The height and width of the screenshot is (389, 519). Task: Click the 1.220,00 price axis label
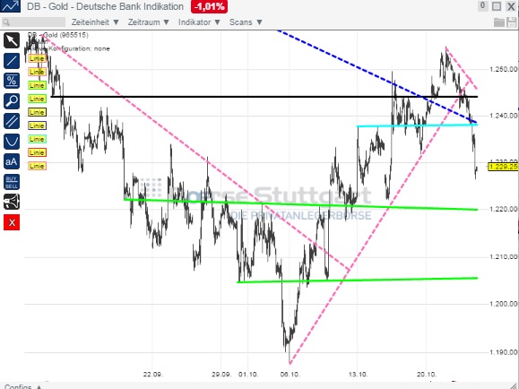[x=503, y=209]
